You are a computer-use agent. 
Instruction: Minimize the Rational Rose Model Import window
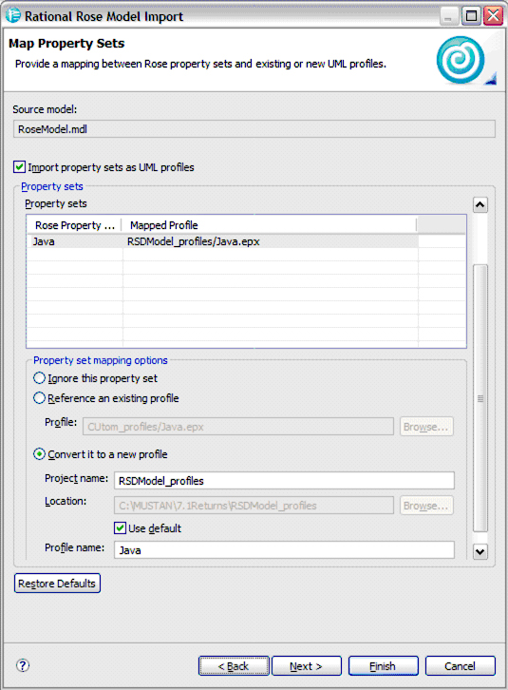click(448, 16)
